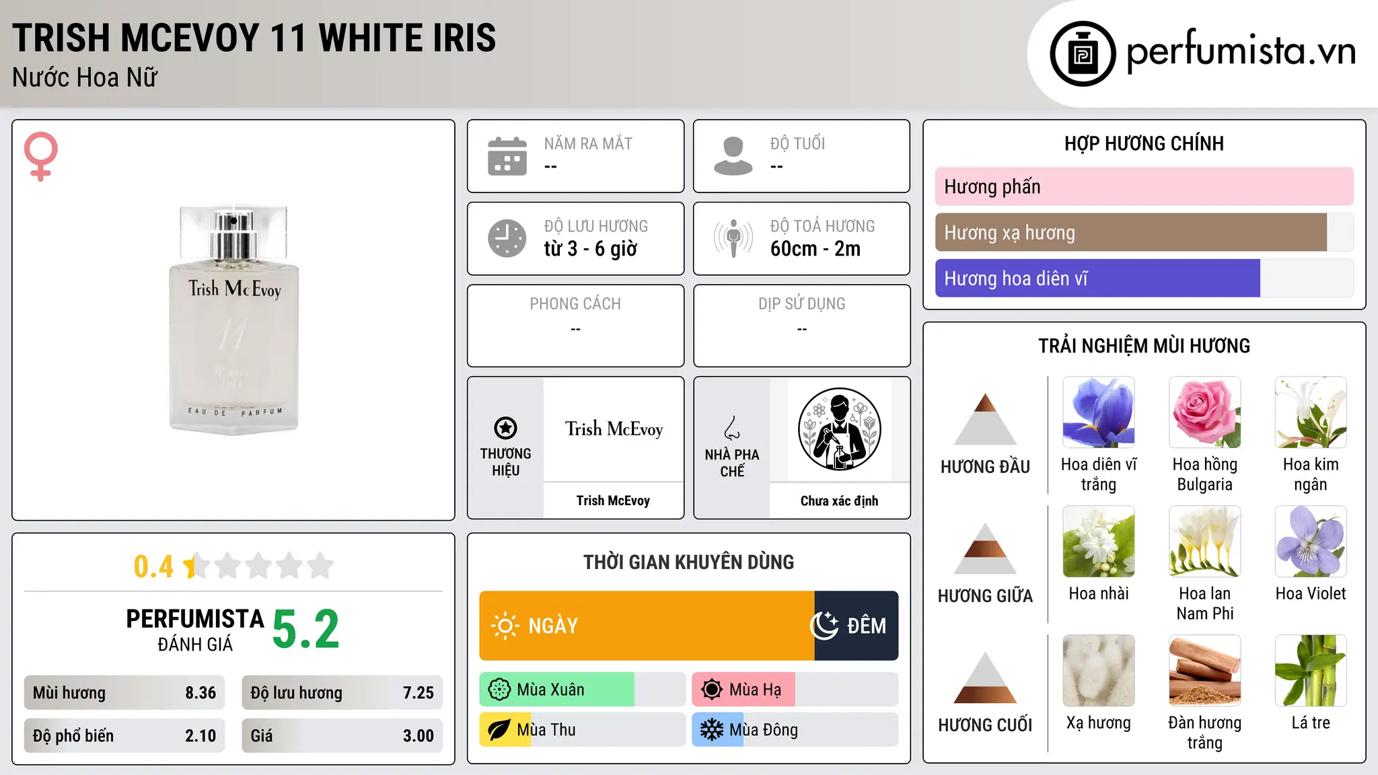Screen dimensions: 1378x775
Task: Click the Phong cách card
Action: [576, 326]
